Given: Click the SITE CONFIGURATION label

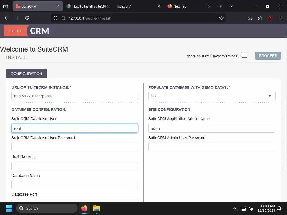Looking at the screenshot, I should (x=170, y=109).
